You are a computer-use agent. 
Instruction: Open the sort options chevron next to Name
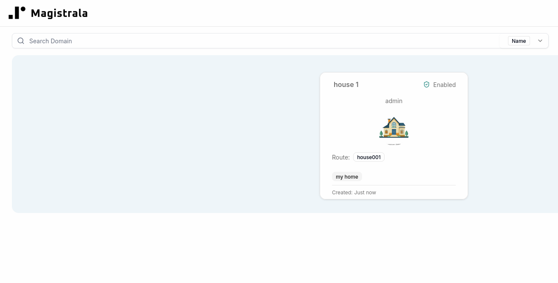pyautogui.click(x=540, y=41)
